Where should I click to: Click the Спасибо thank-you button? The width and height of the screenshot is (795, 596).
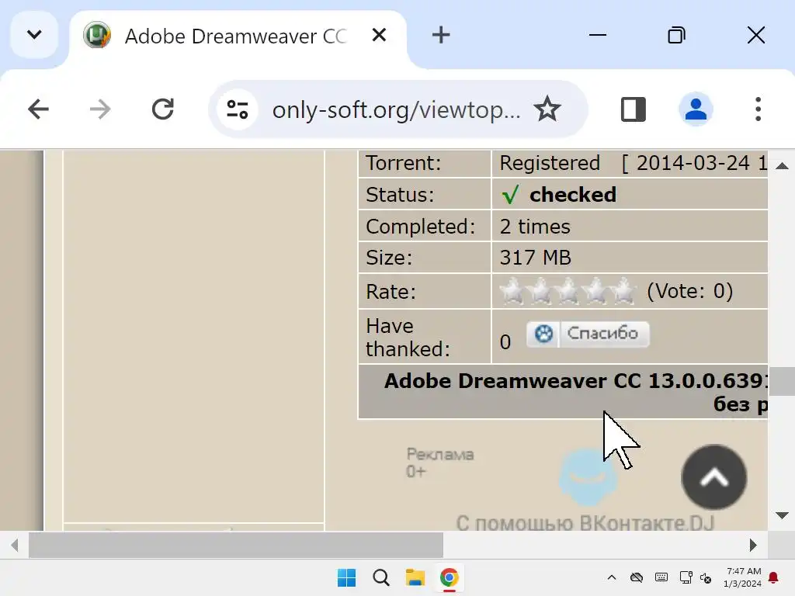[x=588, y=334]
